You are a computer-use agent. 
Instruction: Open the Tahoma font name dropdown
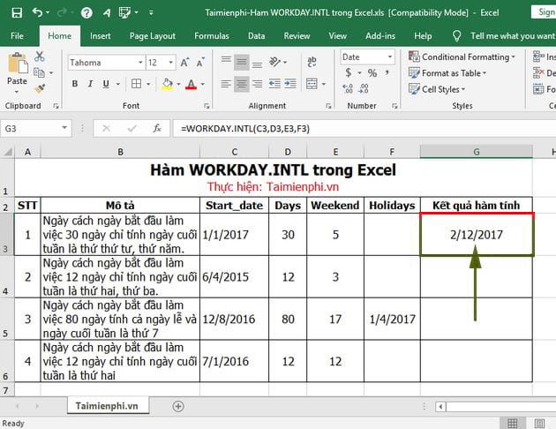coord(140,63)
